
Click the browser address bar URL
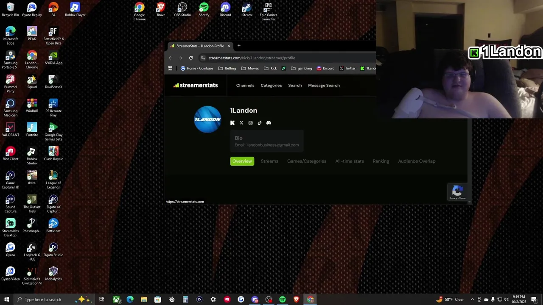click(x=252, y=58)
